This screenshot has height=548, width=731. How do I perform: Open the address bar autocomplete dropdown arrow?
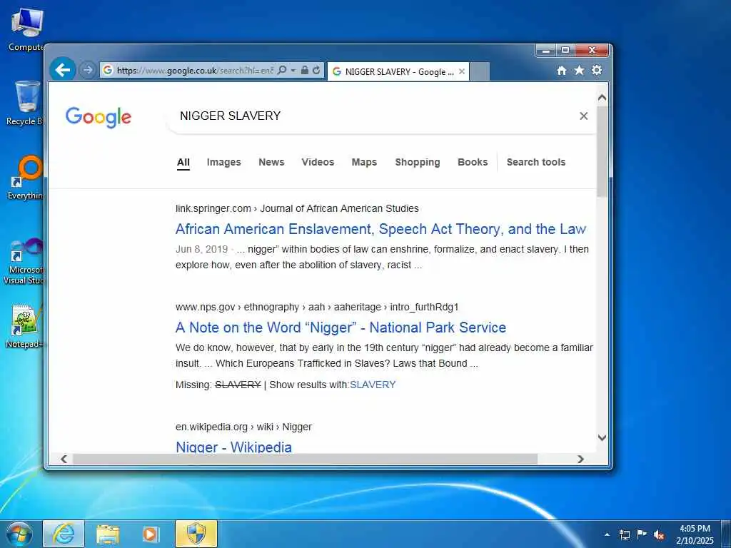tap(293, 70)
